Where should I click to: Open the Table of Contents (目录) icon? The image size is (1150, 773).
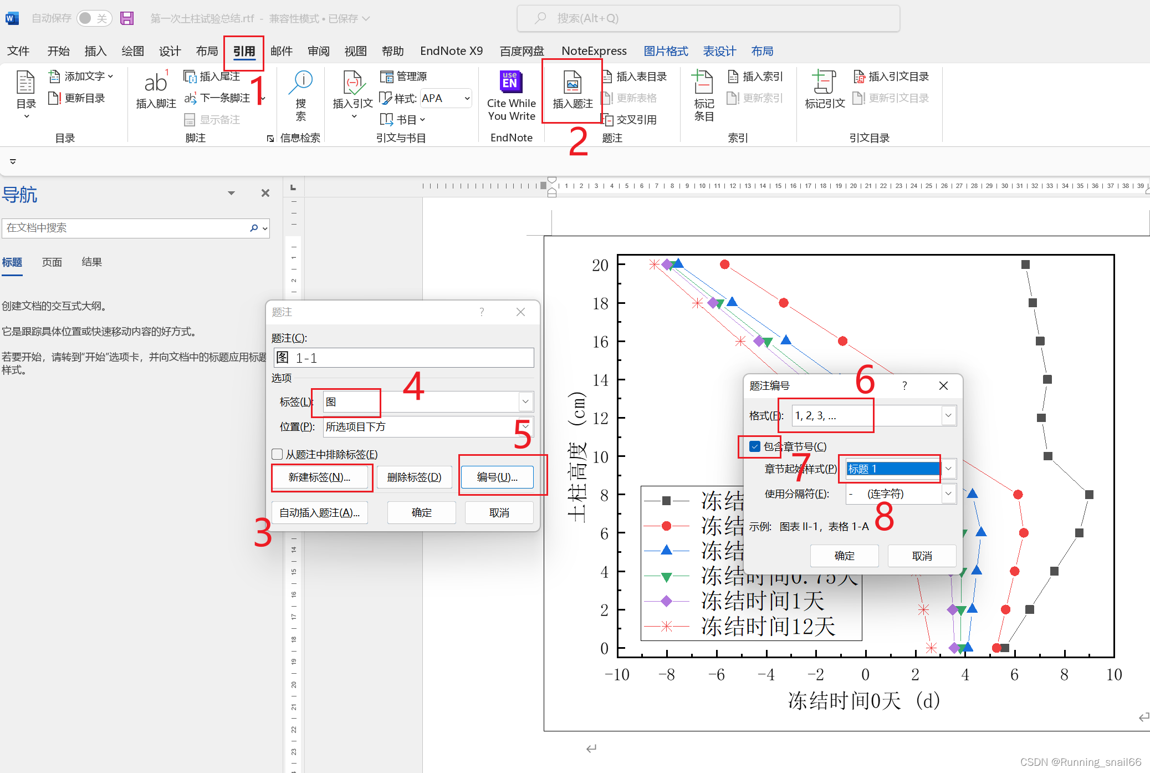coord(25,83)
